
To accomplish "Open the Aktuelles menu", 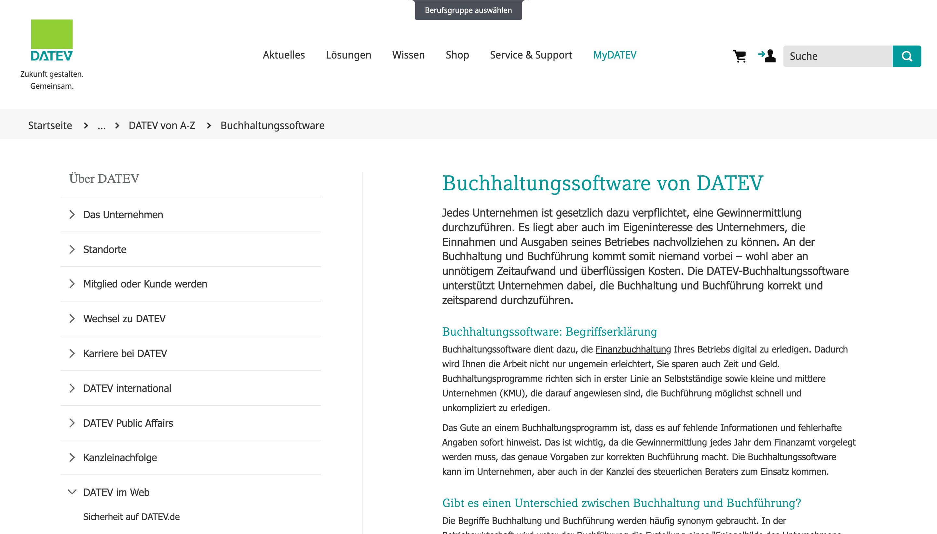I will click(x=284, y=55).
